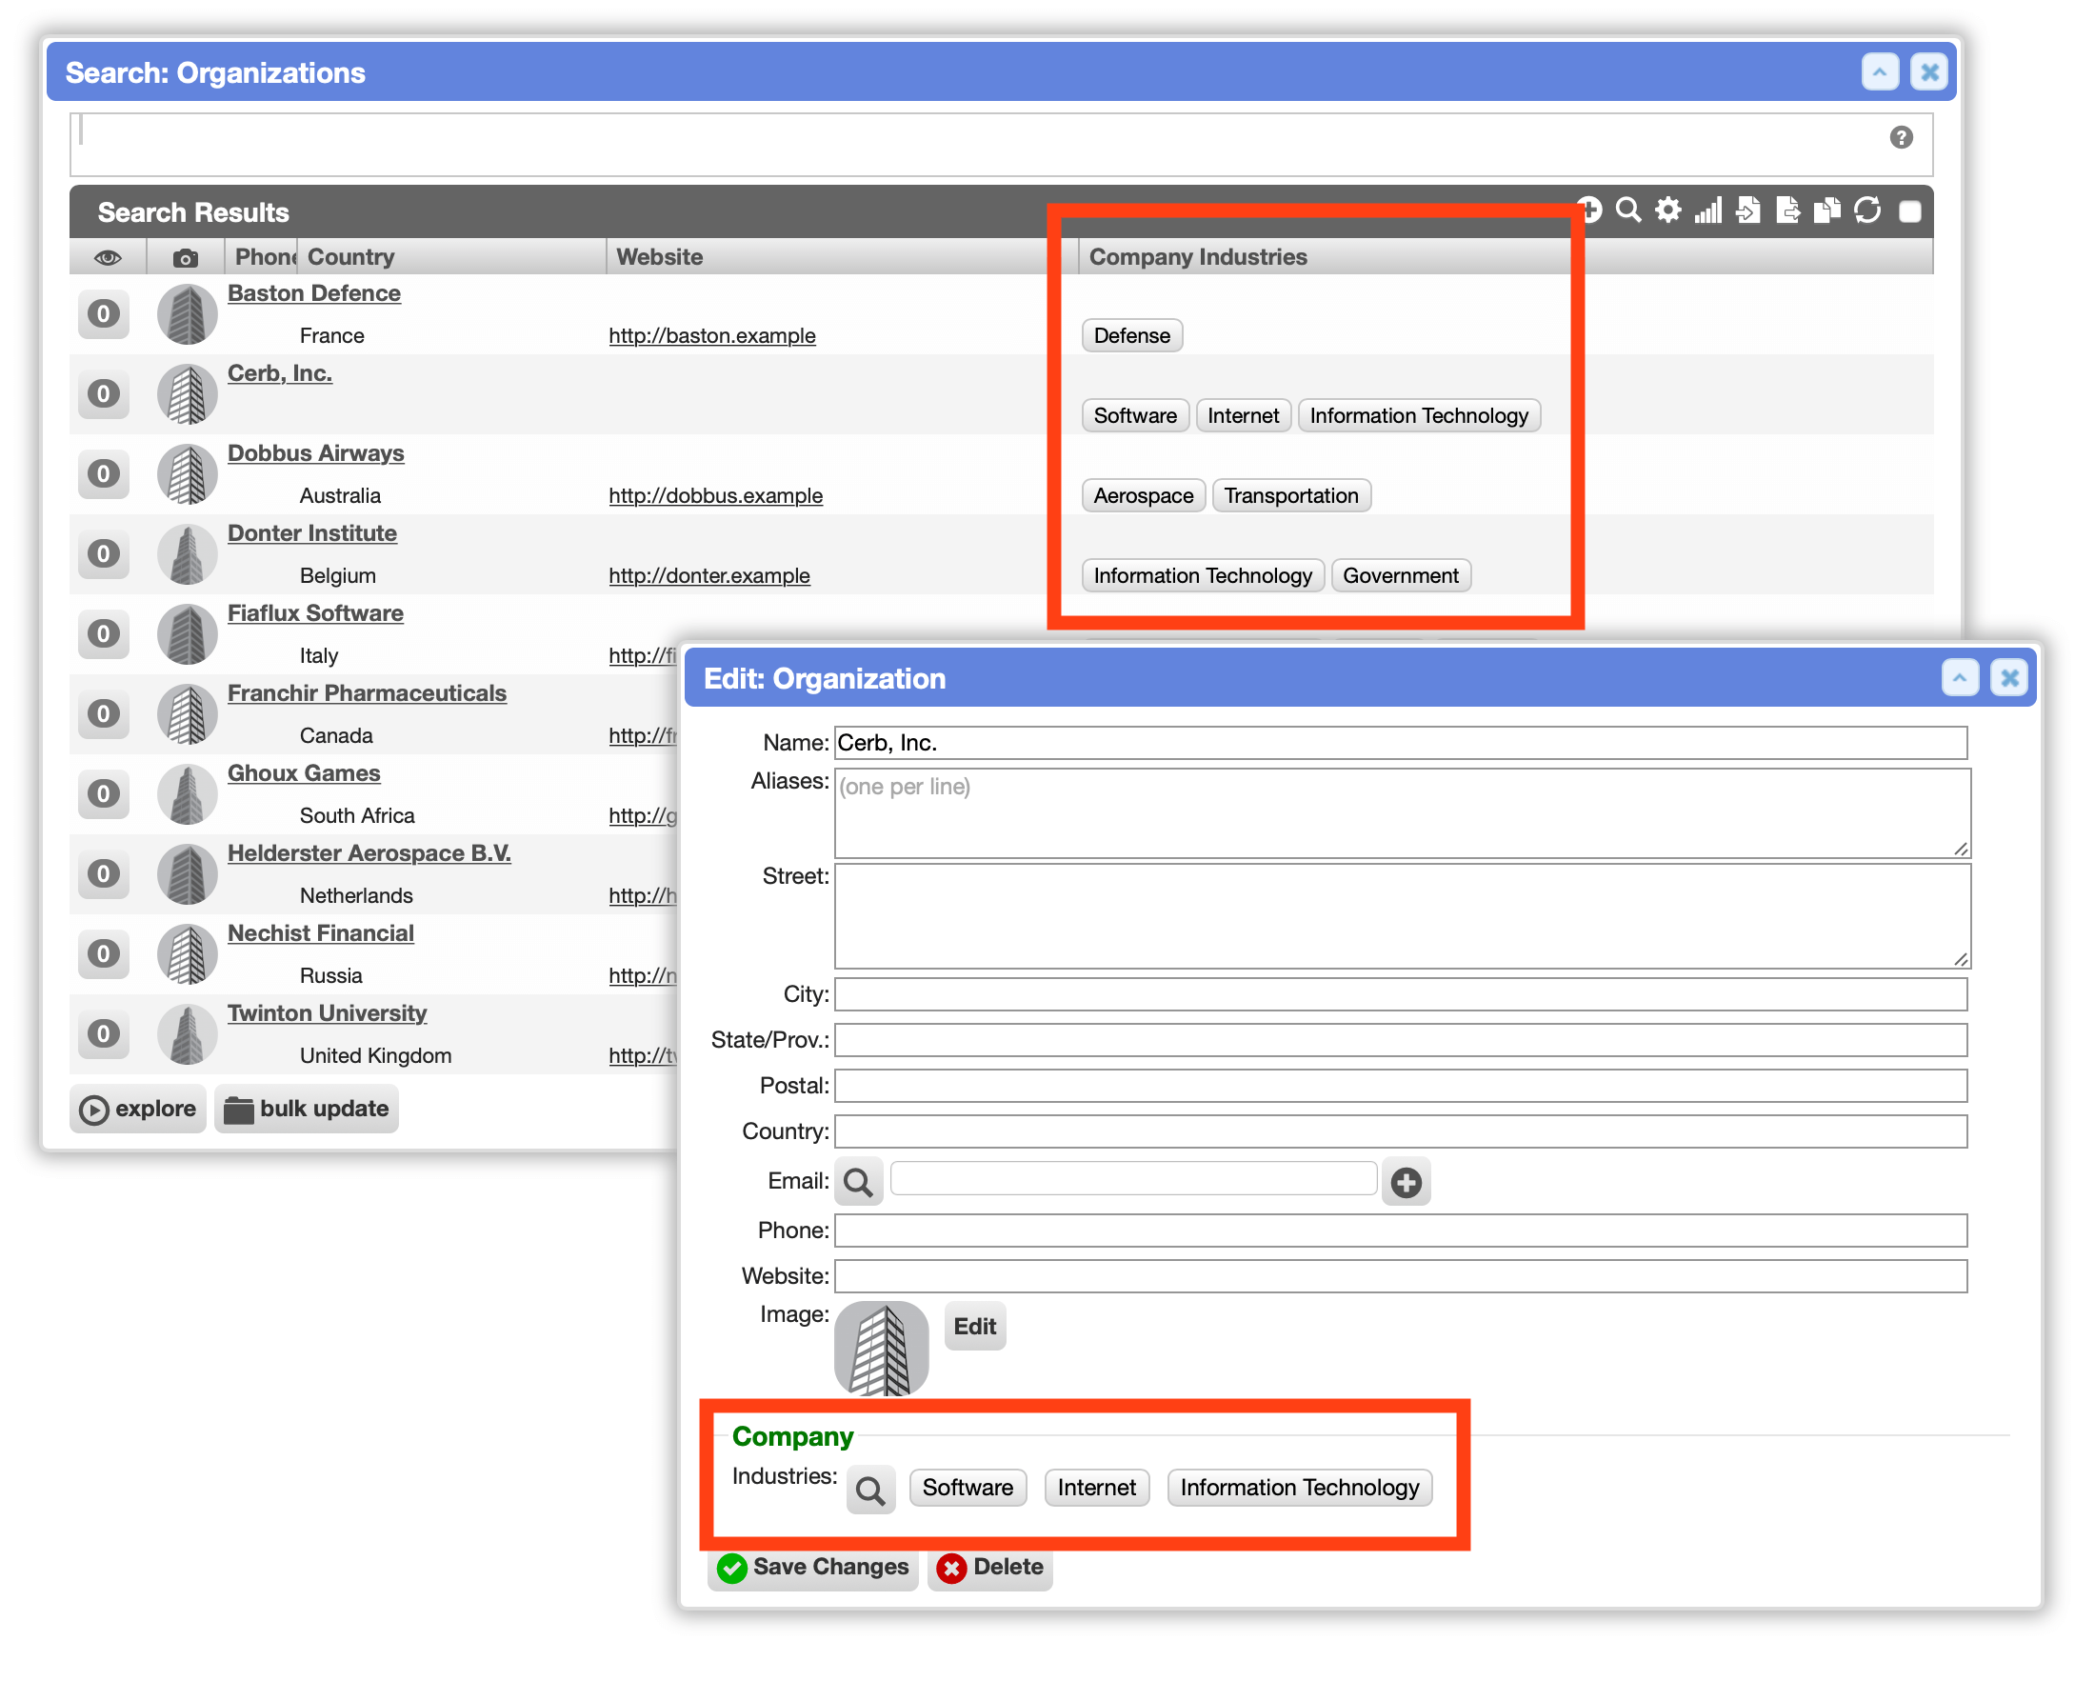
Task: Click the Baston Defence building avatar
Action: (x=187, y=314)
